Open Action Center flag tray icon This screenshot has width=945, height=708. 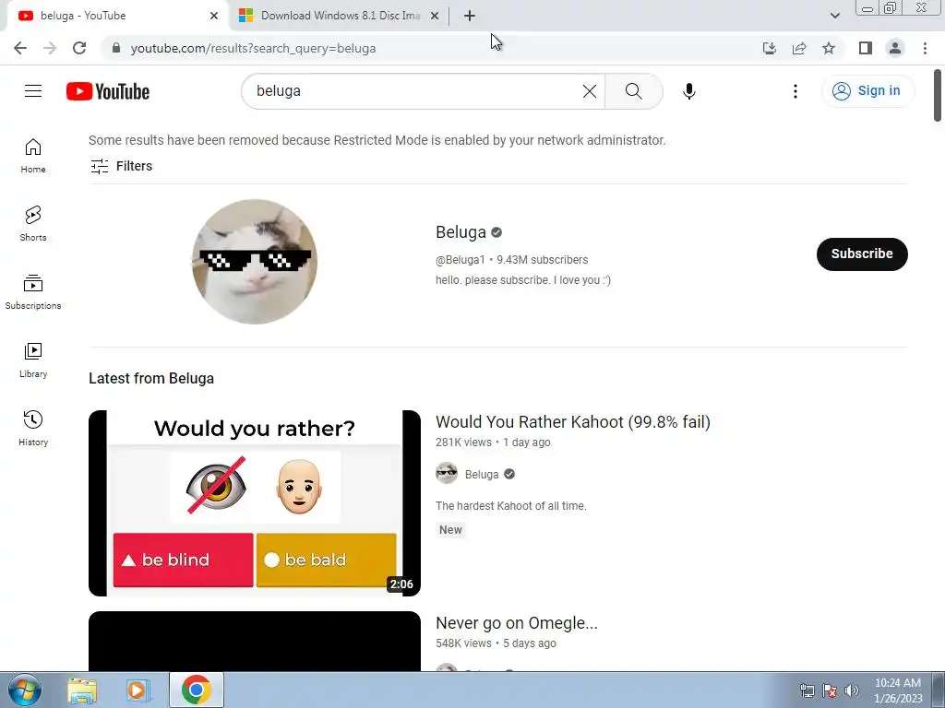830,690
